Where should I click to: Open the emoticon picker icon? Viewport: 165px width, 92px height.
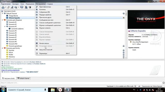[163, 83]
